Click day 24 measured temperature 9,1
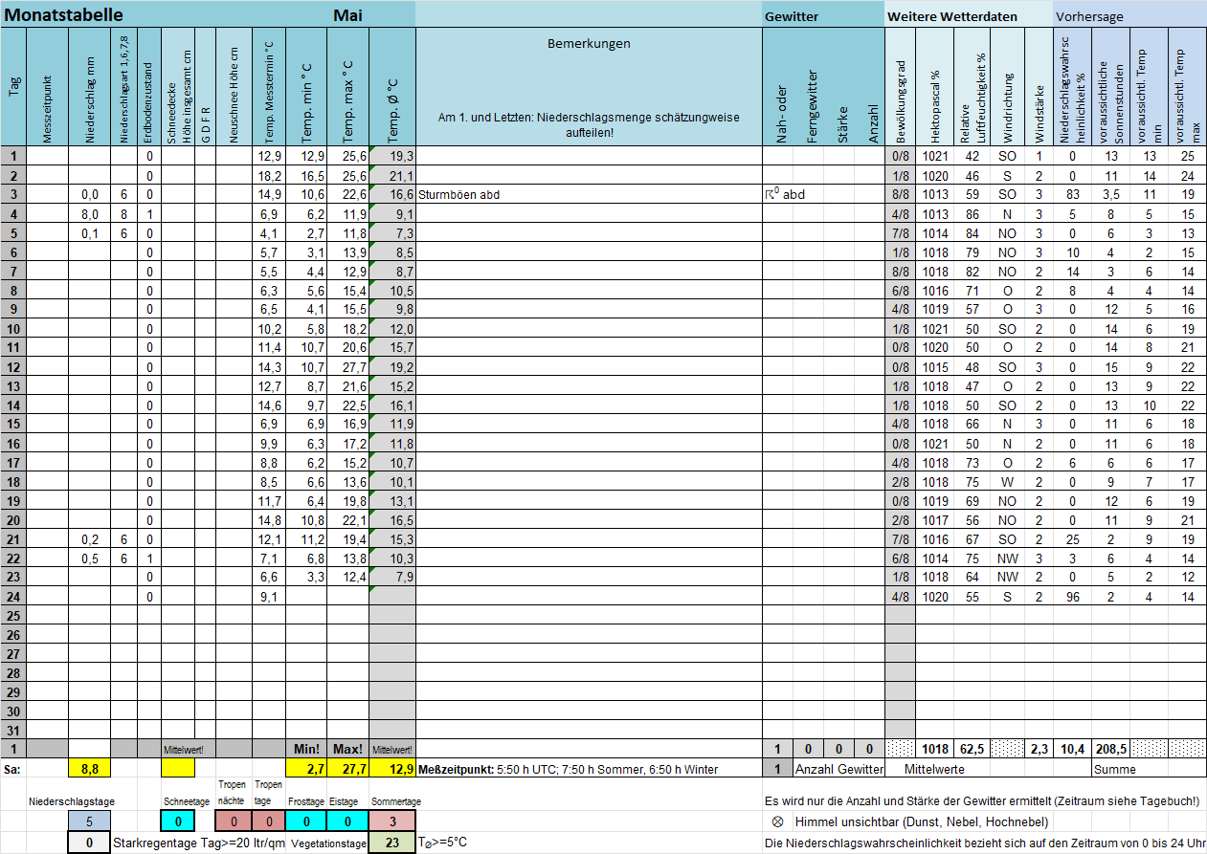The image size is (1207, 854). (269, 596)
